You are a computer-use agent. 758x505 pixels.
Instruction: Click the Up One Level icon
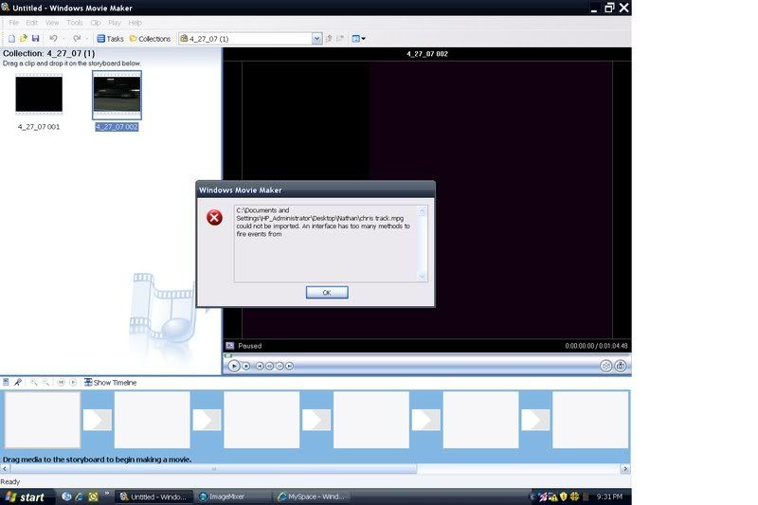[329, 39]
